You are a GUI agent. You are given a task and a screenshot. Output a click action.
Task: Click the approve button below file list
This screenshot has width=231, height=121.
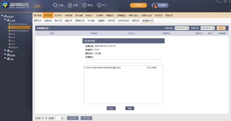(x=111, y=108)
